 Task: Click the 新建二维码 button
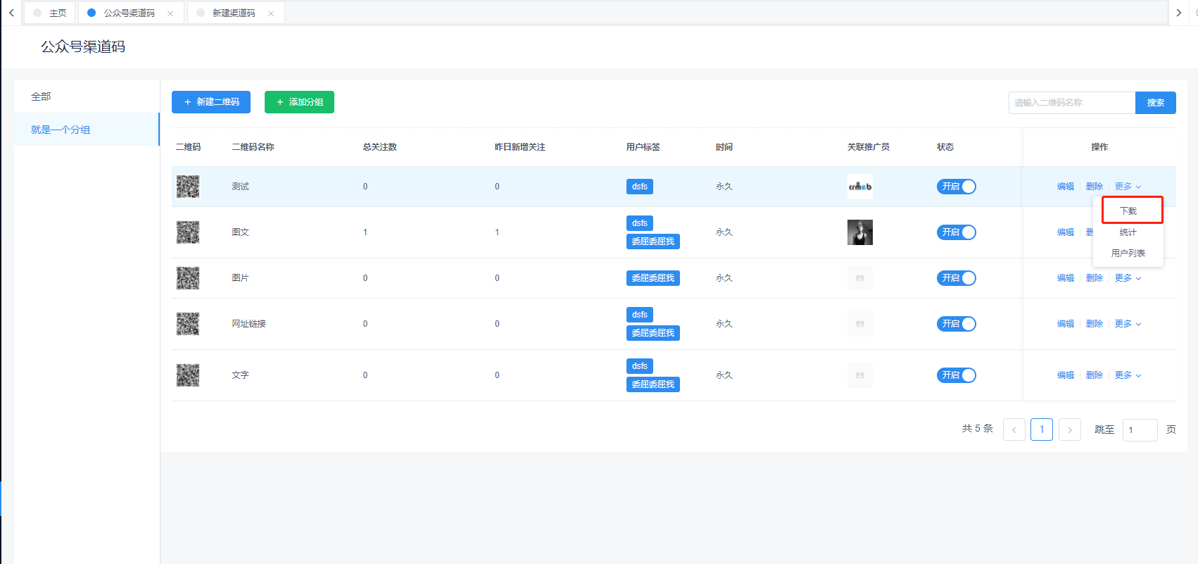point(211,102)
